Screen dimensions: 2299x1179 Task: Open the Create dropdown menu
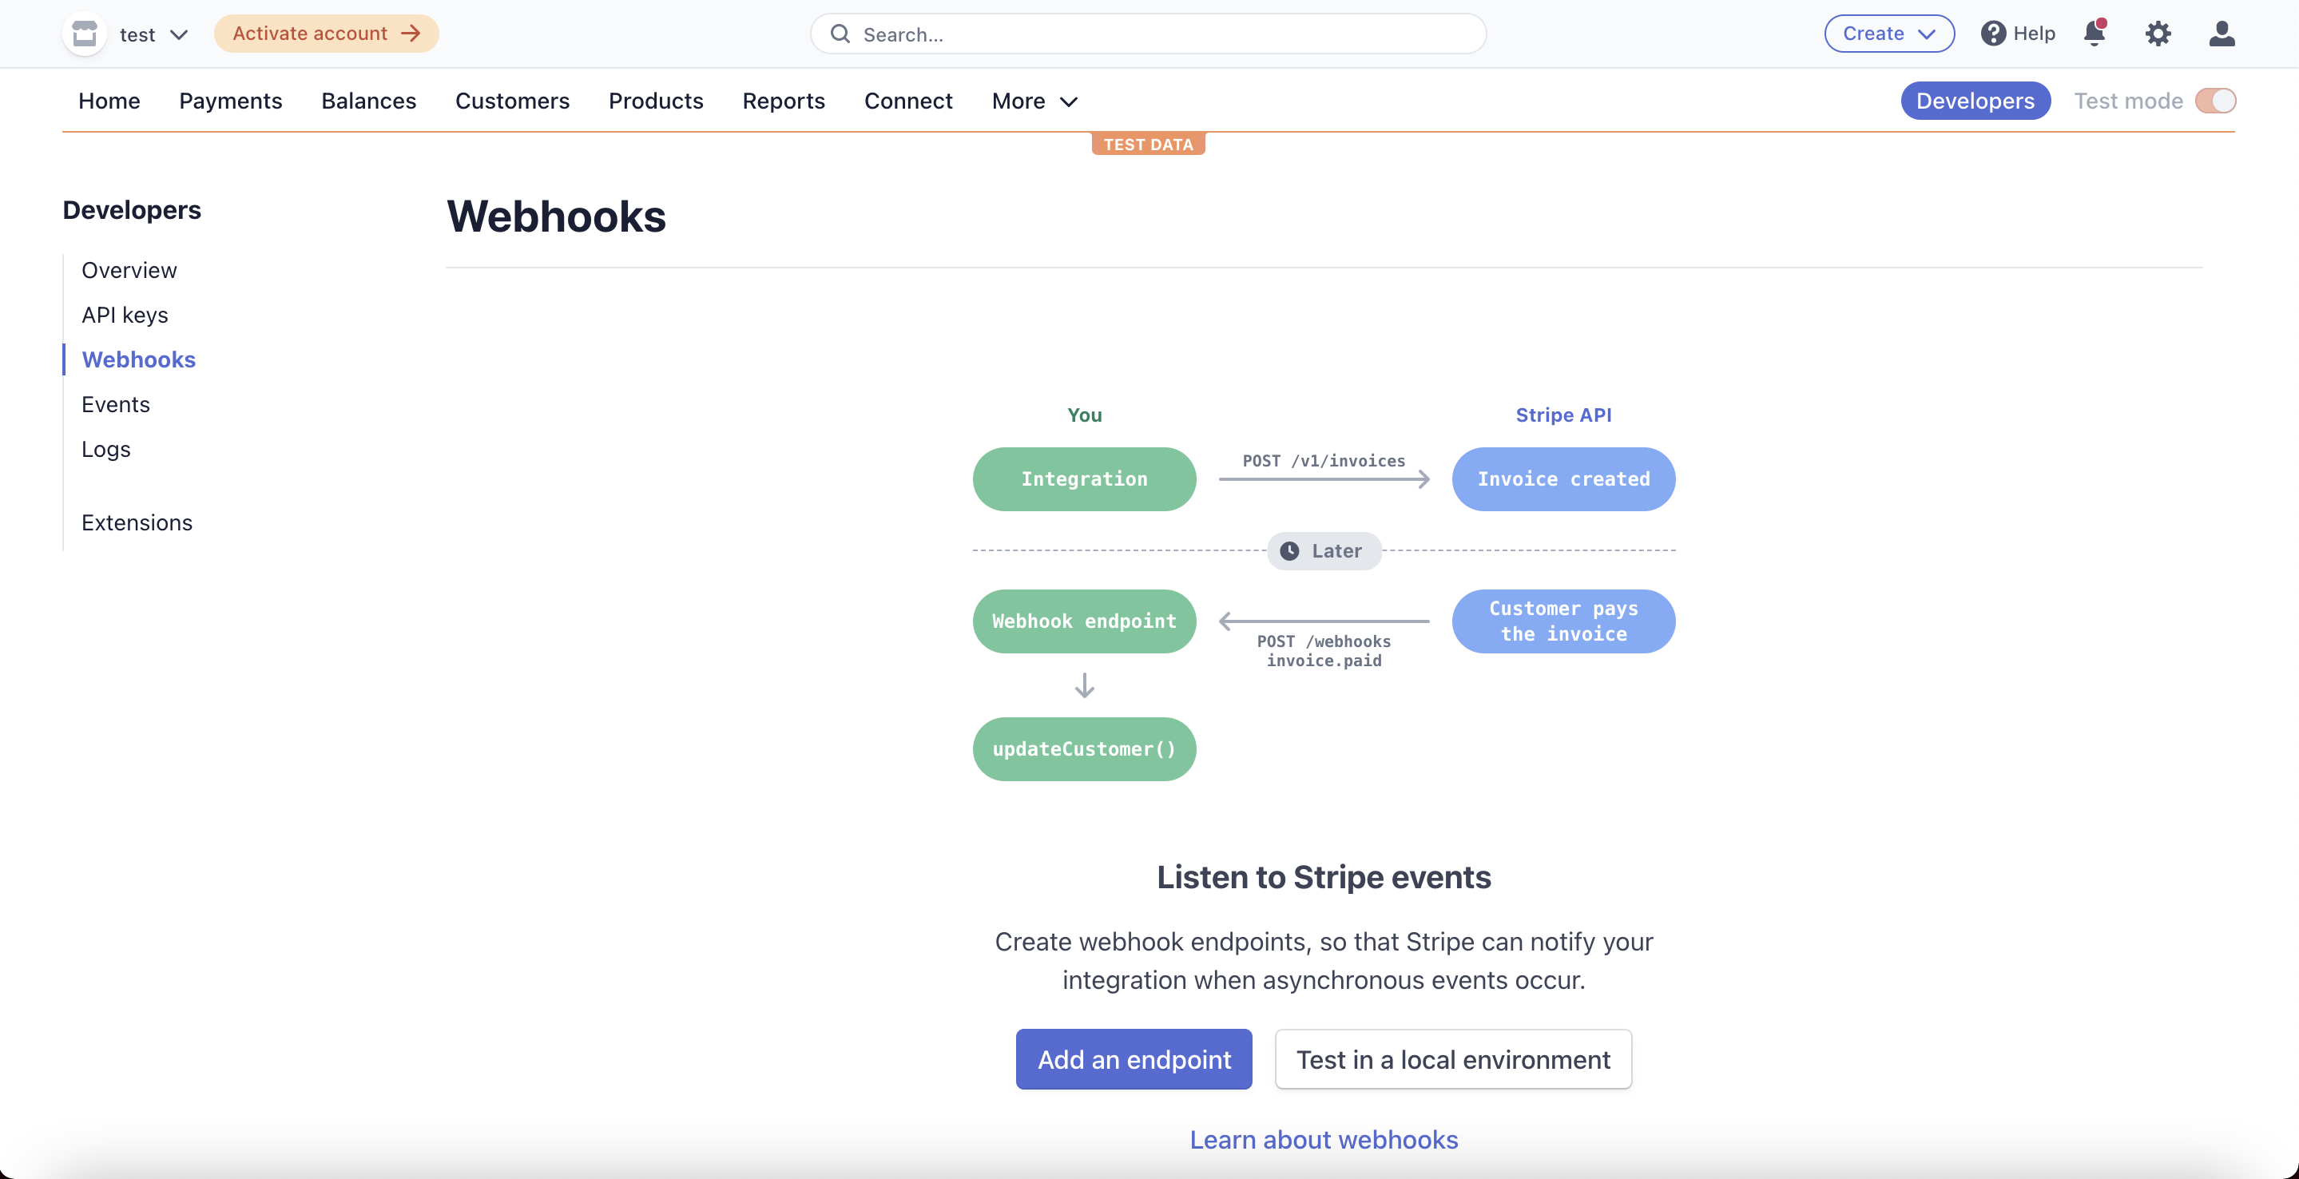click(1888, 34)
